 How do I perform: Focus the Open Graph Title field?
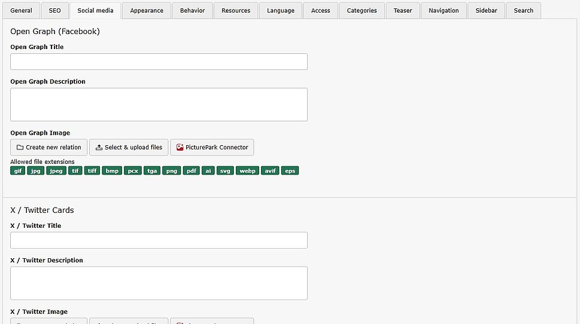tap(159, 62)
